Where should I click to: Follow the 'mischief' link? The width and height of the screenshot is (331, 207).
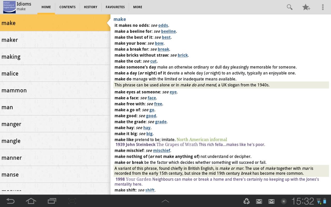[162, 150]
